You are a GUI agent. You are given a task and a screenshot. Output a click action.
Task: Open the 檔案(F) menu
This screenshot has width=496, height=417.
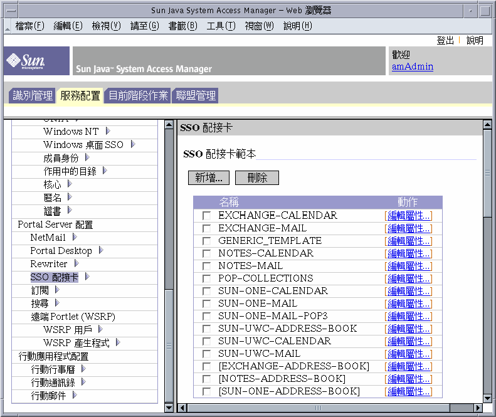(x=29, y=26)
